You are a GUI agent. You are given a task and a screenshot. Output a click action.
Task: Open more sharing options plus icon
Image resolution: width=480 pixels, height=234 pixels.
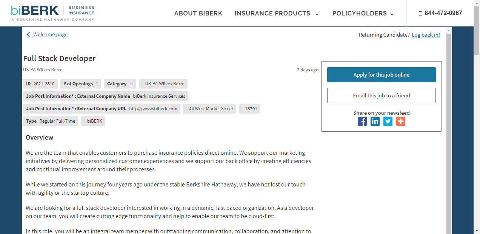pos(401,121)
